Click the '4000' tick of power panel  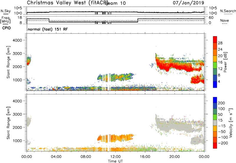pos(17,40)
